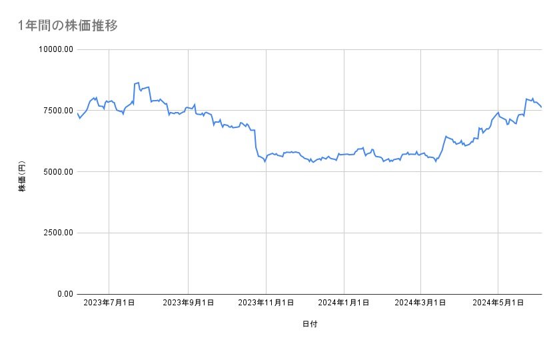The height and width of the screenshot is (346, 559).
Task: Select the vertical axis title 株価(円)
Action: coord(22,171)
